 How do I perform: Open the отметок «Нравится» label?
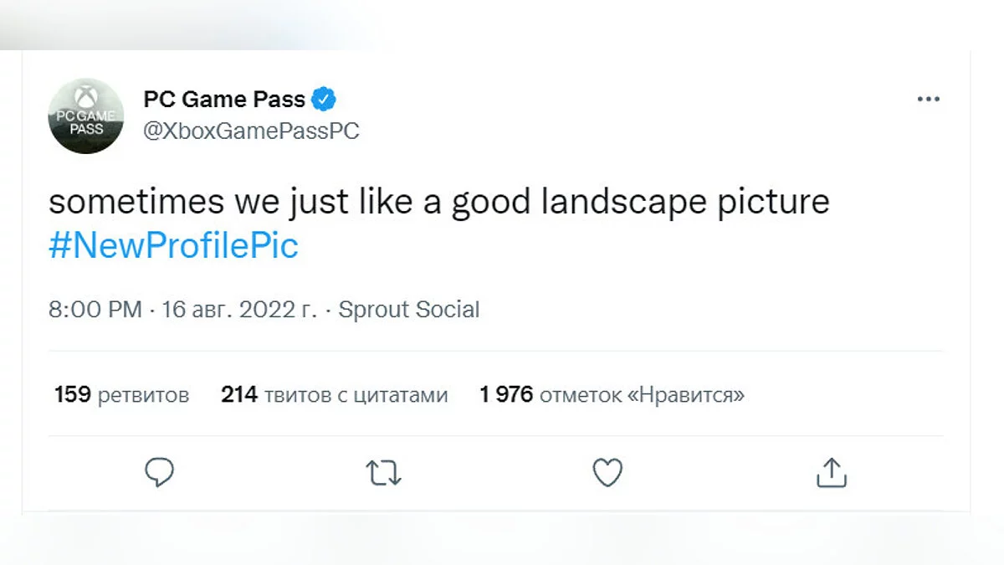(642, 394)
